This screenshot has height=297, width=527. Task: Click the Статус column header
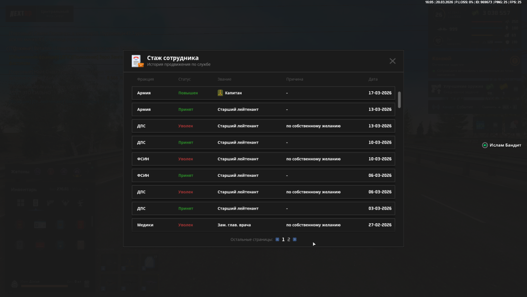(x=184, y=79)
